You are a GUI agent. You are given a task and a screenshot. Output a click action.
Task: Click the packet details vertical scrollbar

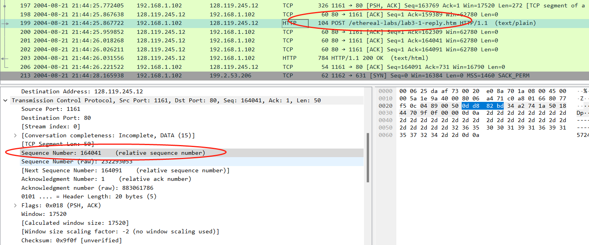pyautogui.click(x=368, y=157)
